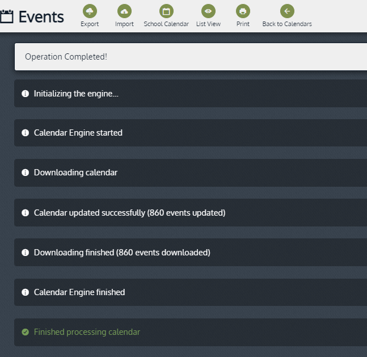Select the 'Finished processing calendar' text

click(x=87, y=332)
